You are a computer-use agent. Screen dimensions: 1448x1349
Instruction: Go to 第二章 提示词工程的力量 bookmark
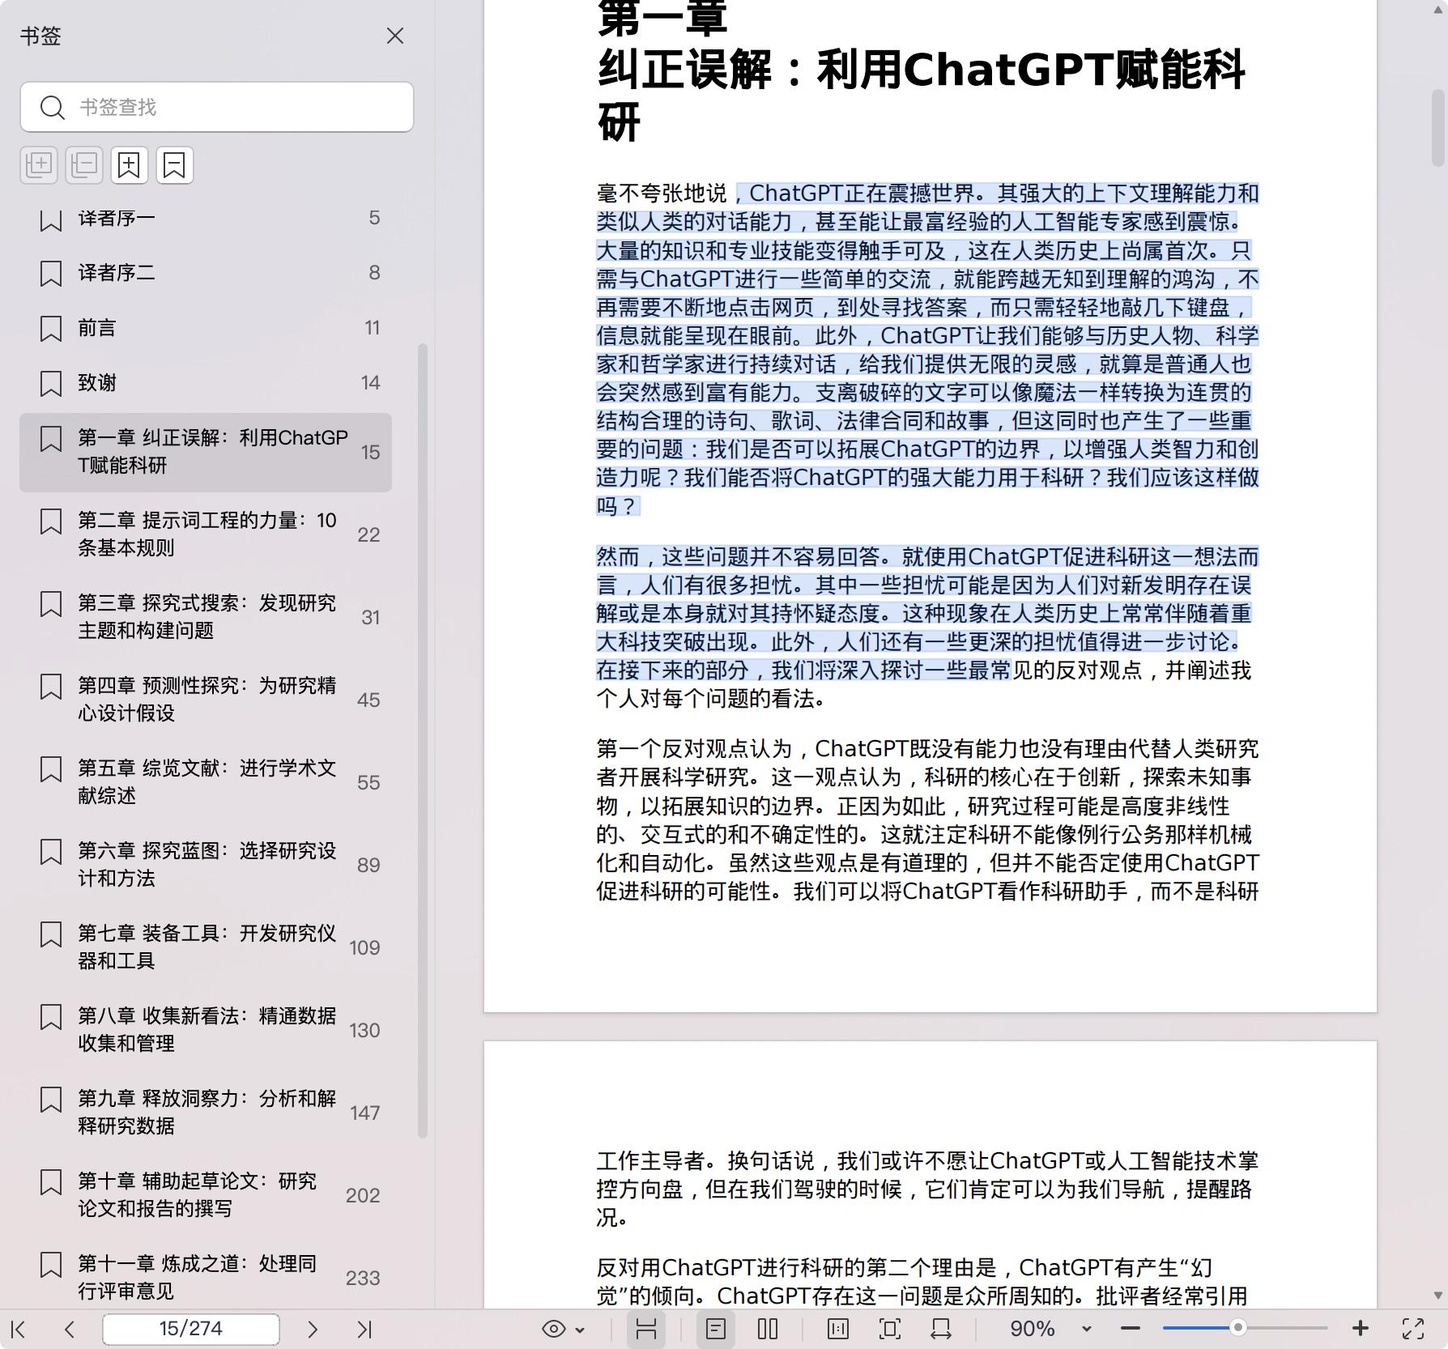coord(206,534)
